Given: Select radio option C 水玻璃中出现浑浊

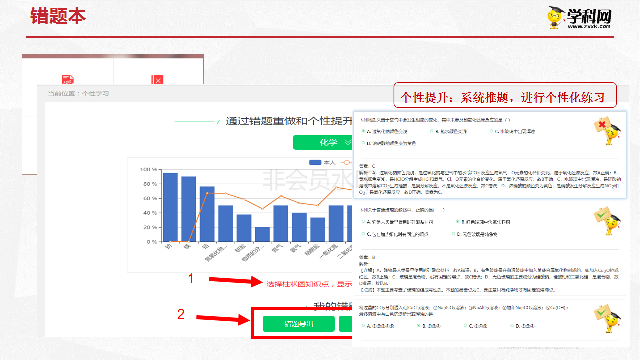Looking at the screenshot, I should [492, 131].
